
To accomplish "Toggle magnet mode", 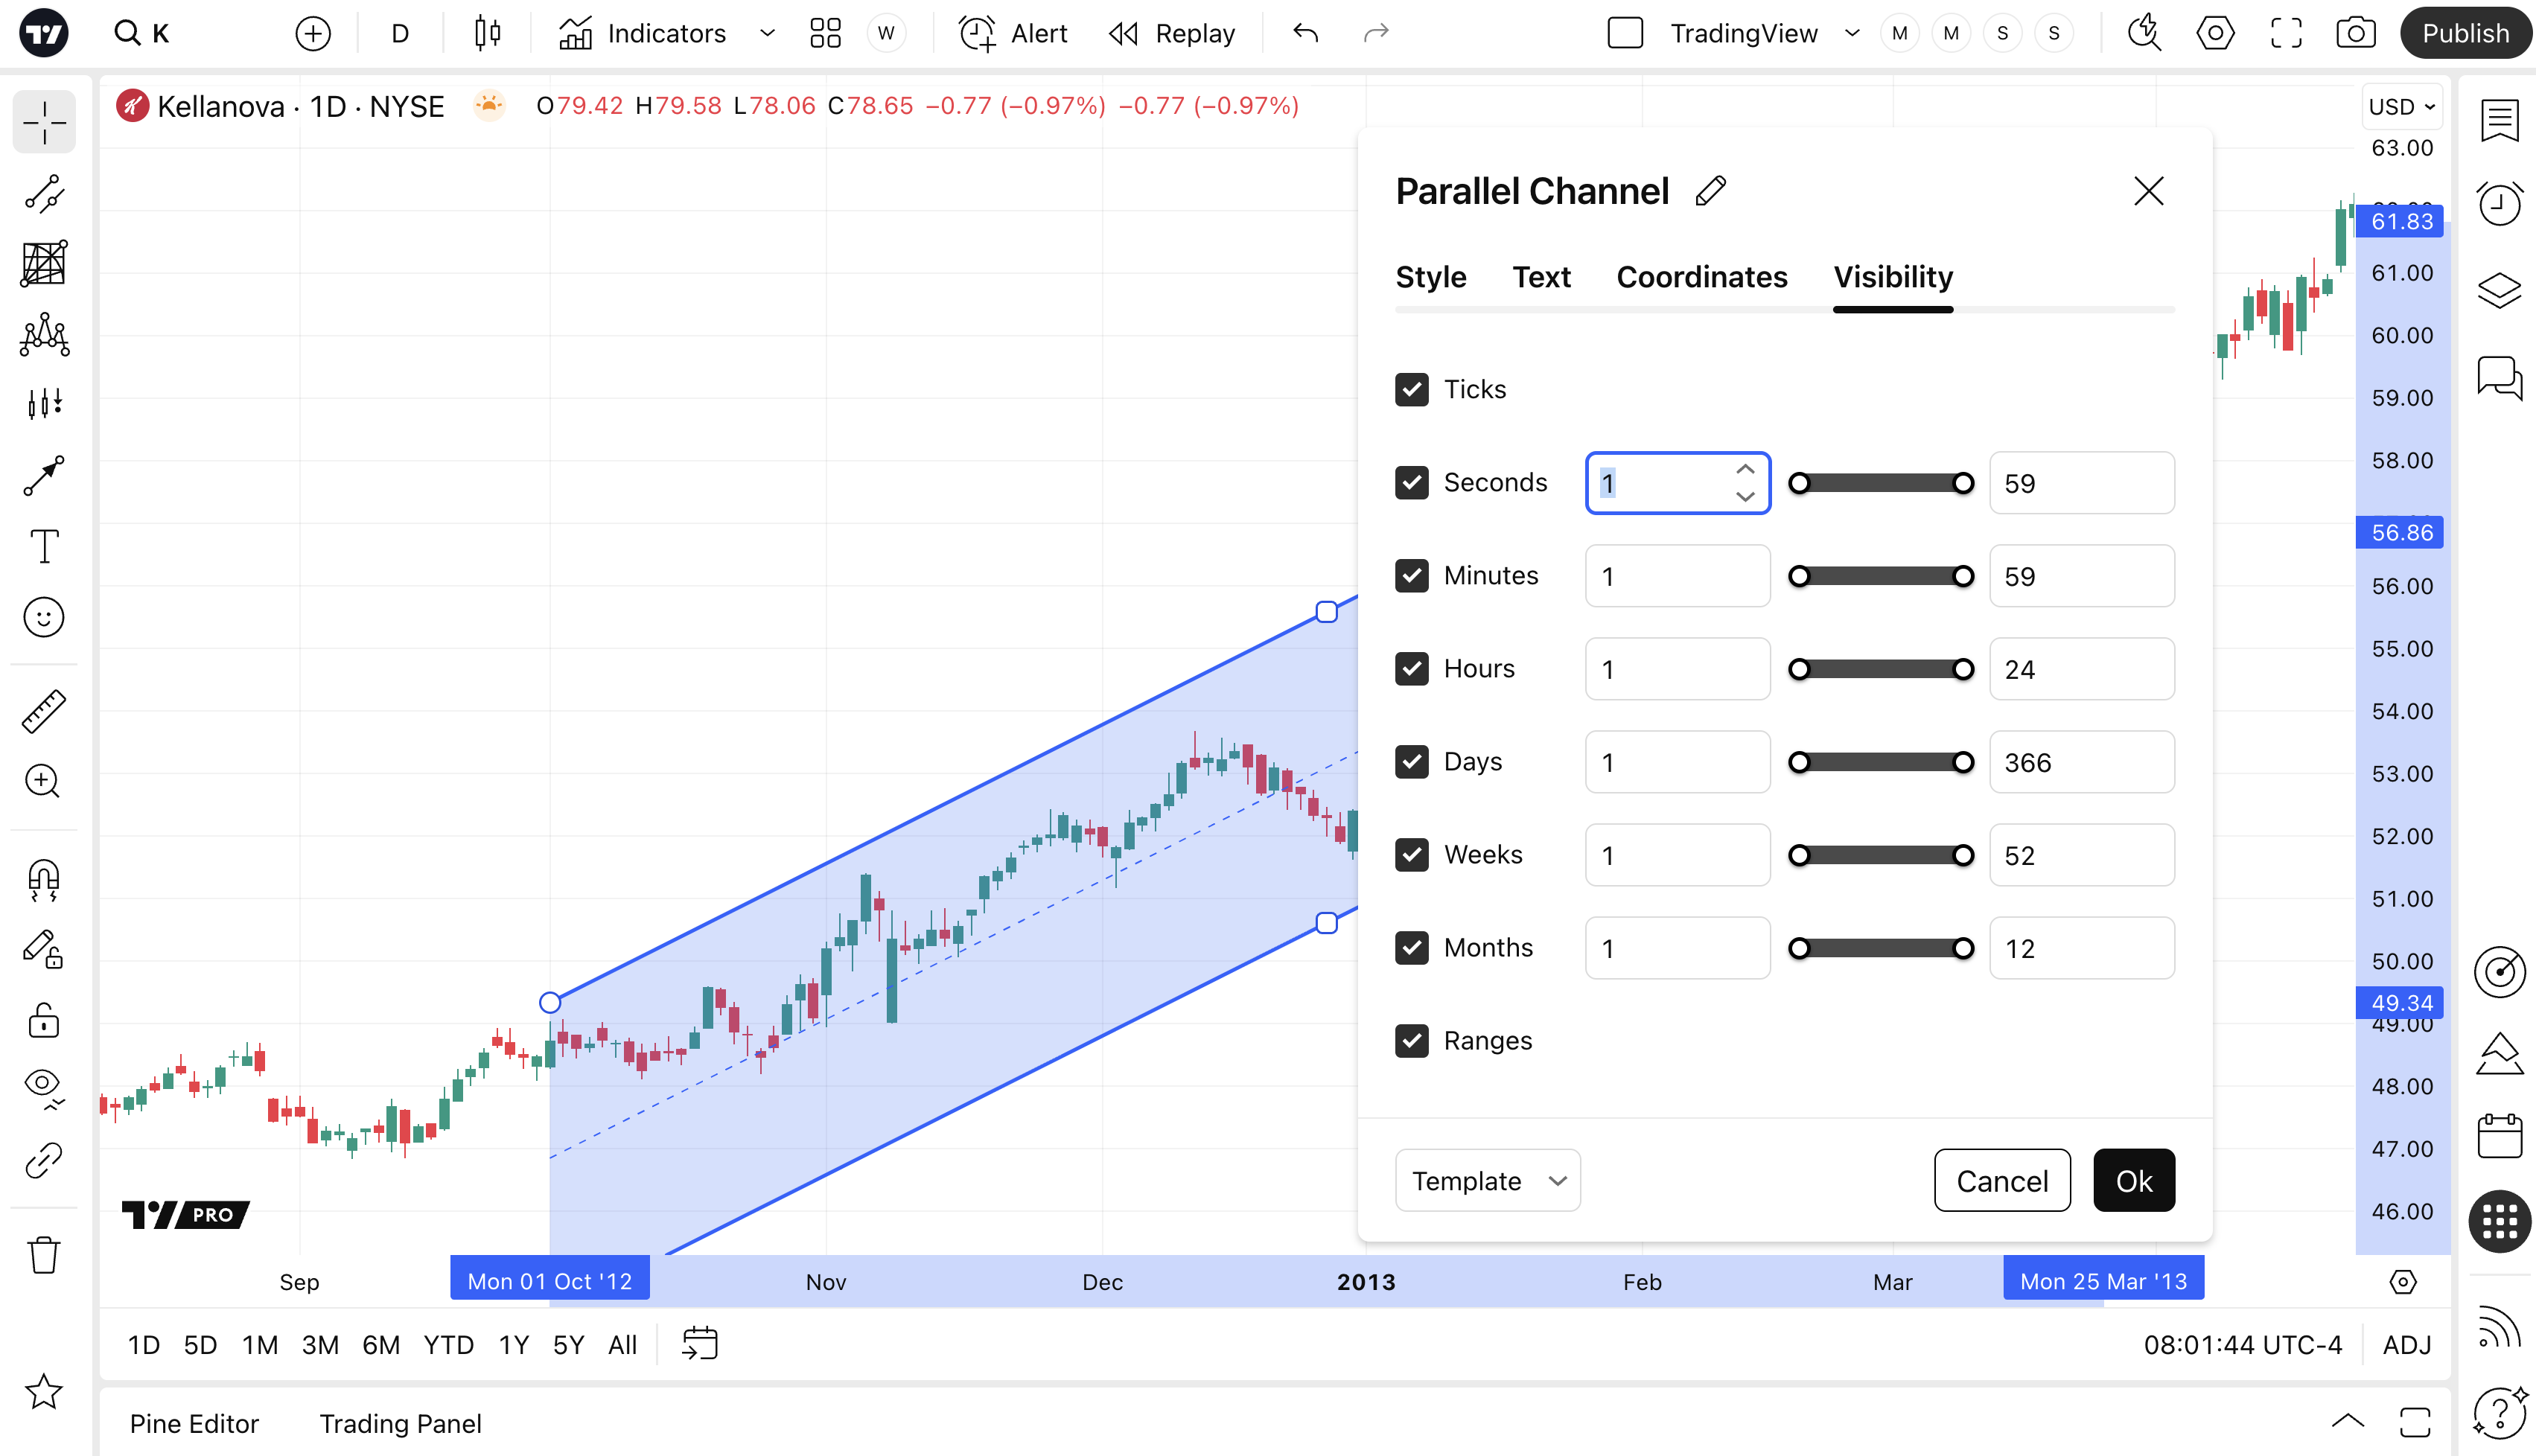I will [x=44, y=879].
